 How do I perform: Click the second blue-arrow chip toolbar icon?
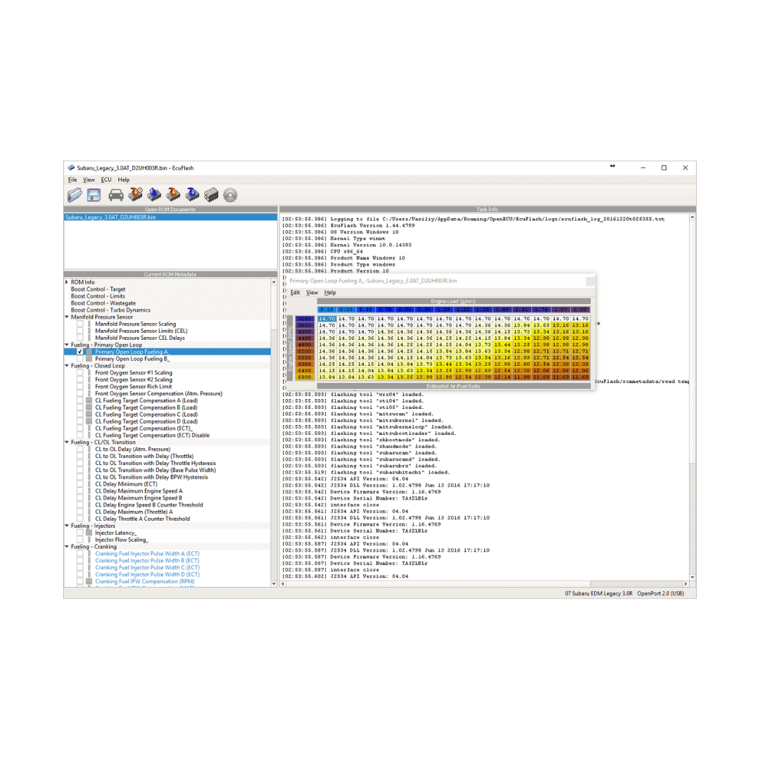click(x=191, y=195)
